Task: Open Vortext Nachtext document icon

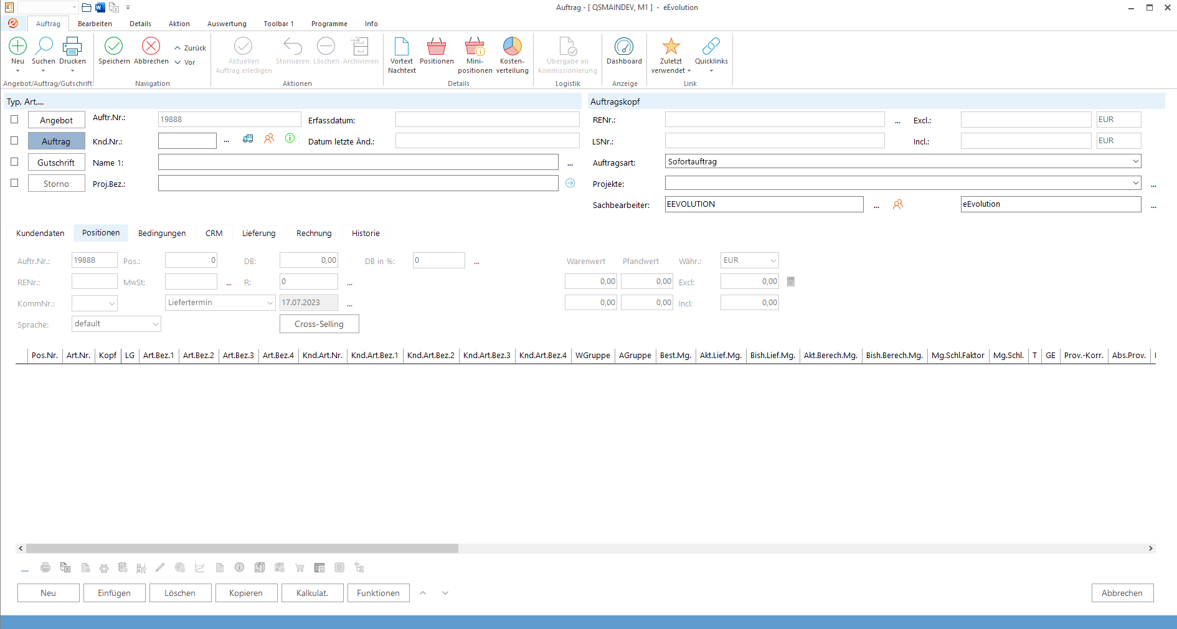Action: click(402, 46)
